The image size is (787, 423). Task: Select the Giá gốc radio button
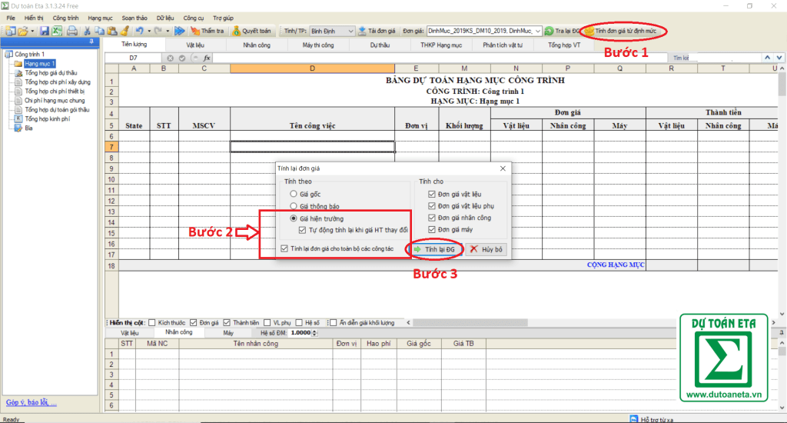294,194
